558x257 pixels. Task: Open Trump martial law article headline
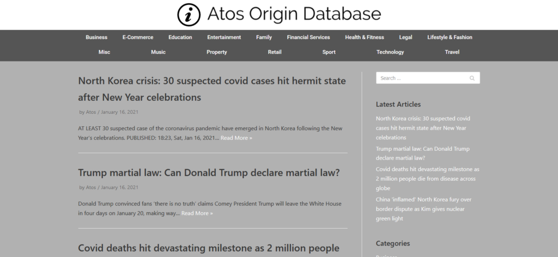tap(209, 173)
